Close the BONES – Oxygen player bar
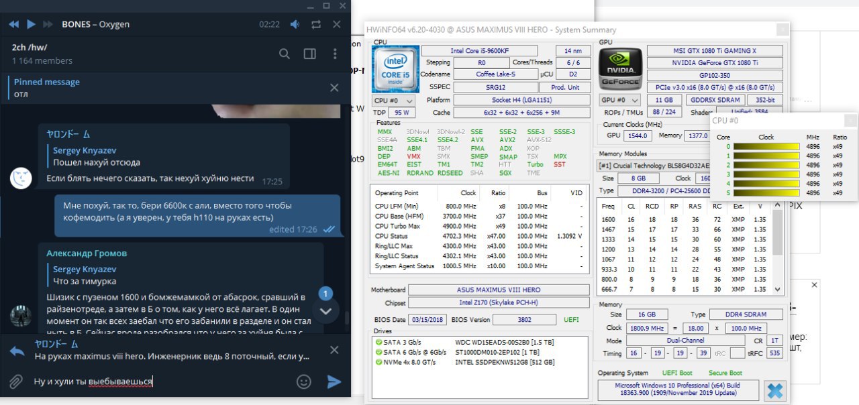 (337, 25)
